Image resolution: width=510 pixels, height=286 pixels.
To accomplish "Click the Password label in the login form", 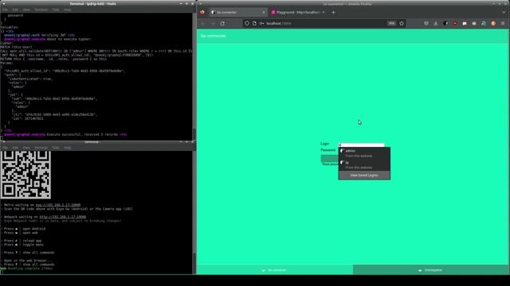I will tap(328, 150).
